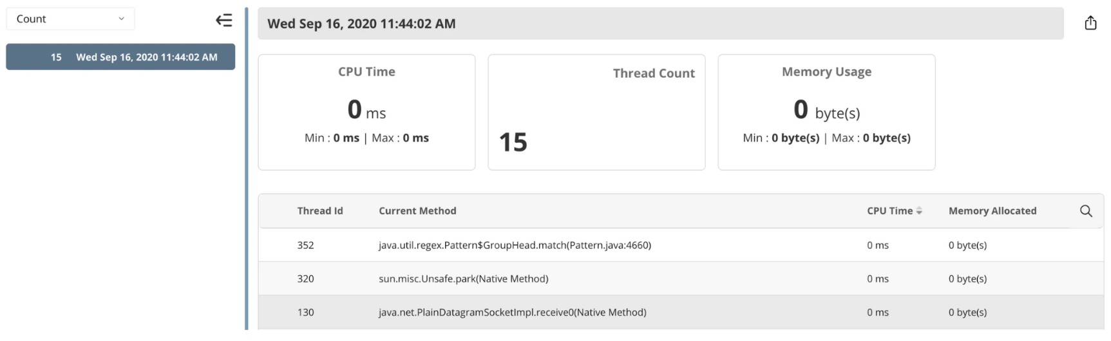Select thread 130 row
The image size is (1111, 341).
[x=305, y=312]
